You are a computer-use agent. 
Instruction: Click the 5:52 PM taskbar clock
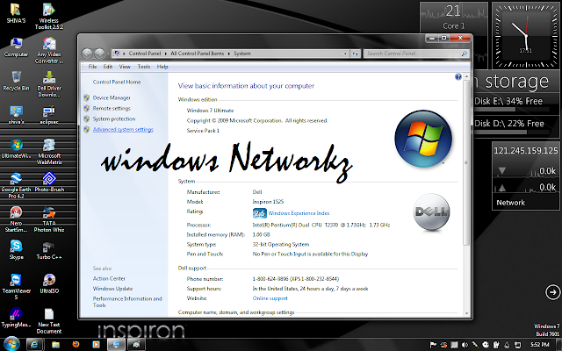tap(540, 345)
